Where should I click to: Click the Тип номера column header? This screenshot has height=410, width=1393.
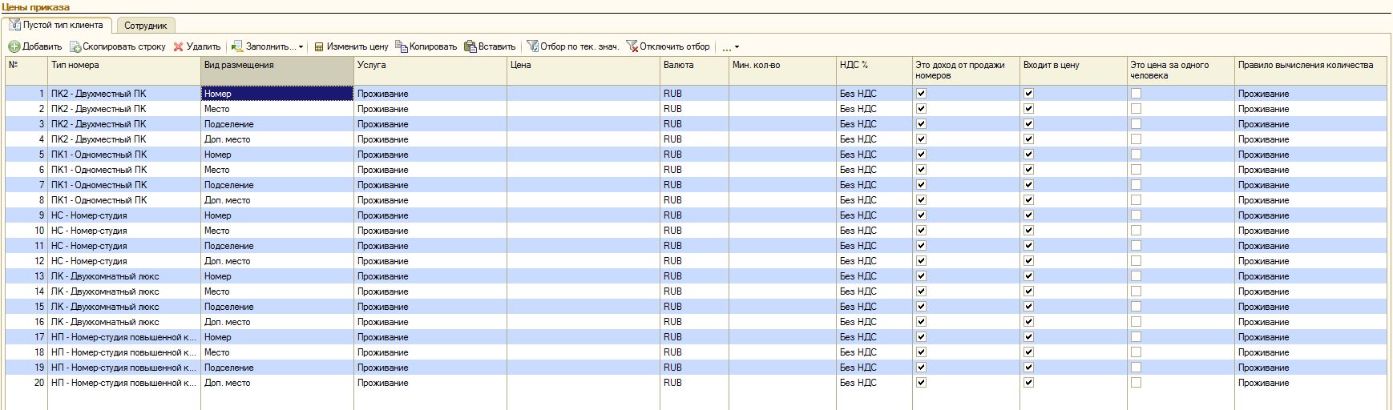click(x=124, y=70)
